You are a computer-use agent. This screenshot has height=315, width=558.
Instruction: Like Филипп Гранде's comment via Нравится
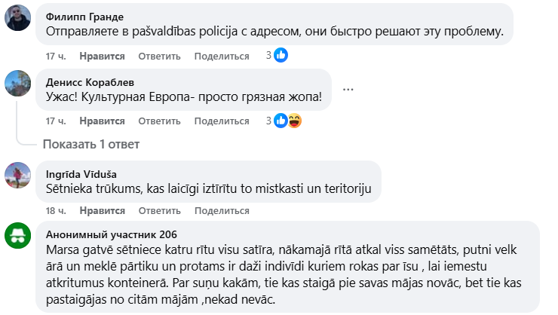(x=102, y=57)
